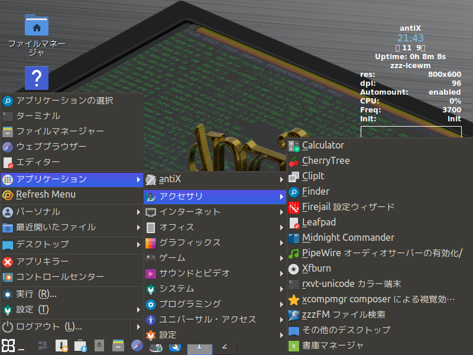This screenshot has width=473, height=355.
Task: Expand the デスクトップ submenu
Action: (x=72, y=244)
